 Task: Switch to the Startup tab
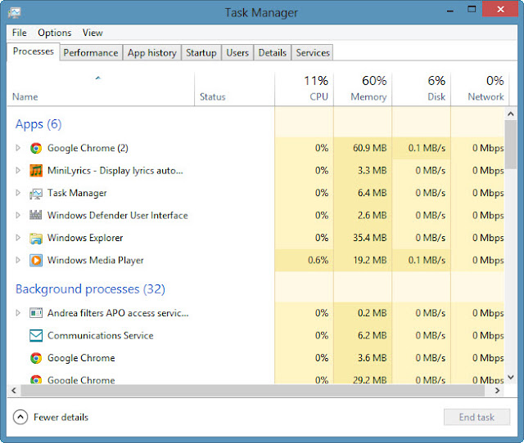[x=201, y=52]
